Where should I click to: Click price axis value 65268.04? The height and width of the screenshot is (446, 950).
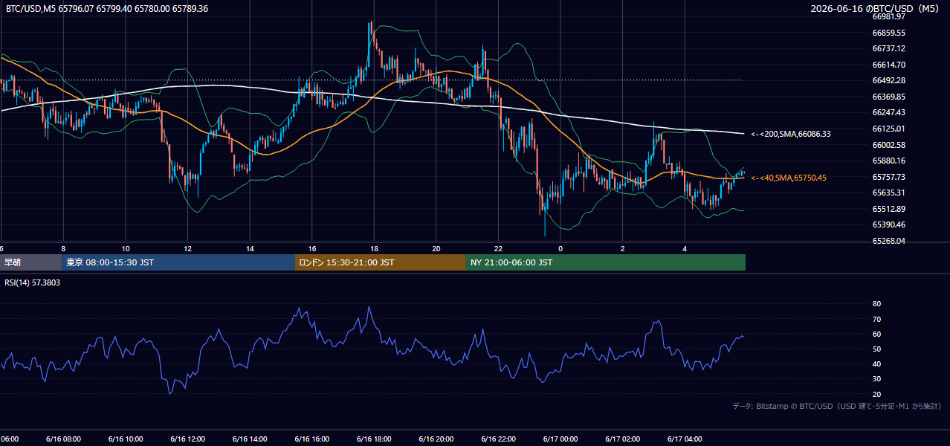pos(888,241)
